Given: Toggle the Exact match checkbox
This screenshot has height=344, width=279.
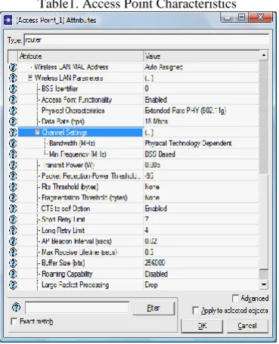Looking at the screenshot, I should tap(14, 321).
